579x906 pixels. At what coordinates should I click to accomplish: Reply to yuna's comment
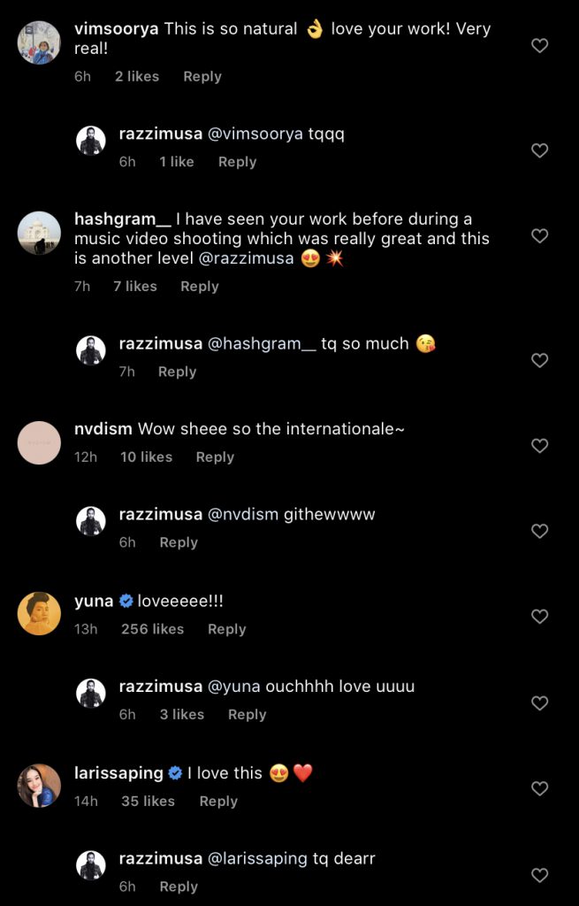click(226, 629)
